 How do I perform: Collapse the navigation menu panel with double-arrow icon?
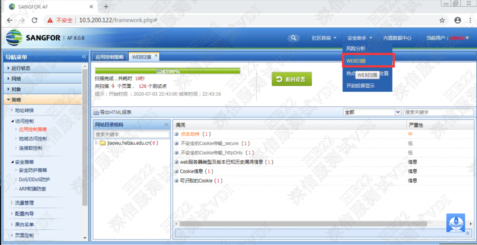(x=84, y=57)
